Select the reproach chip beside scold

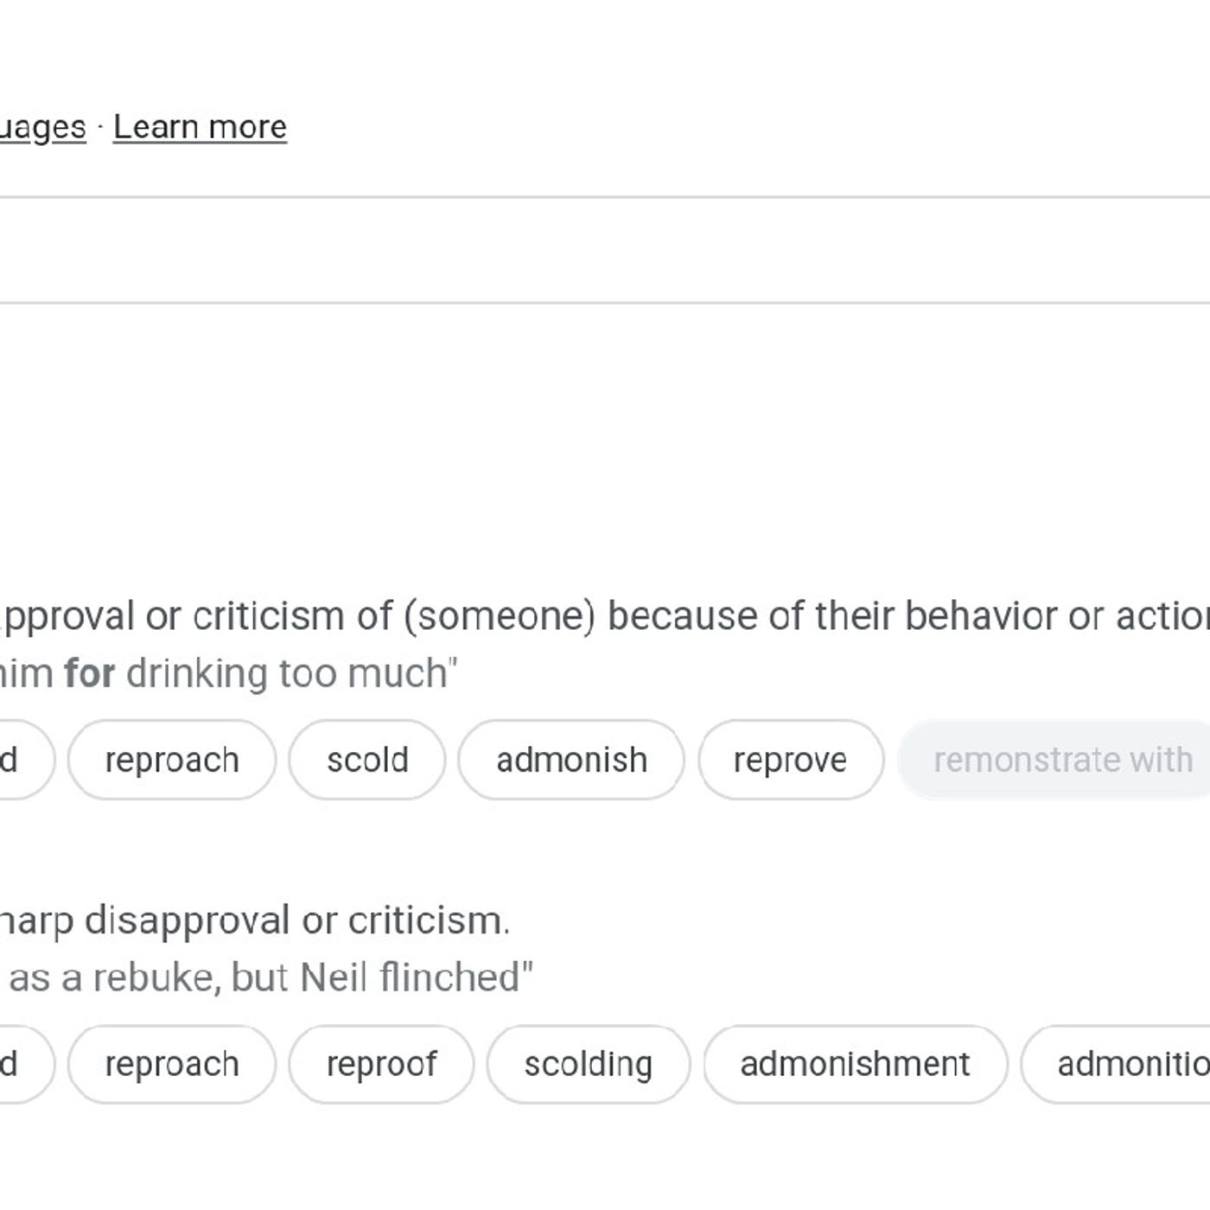(172, 760)
